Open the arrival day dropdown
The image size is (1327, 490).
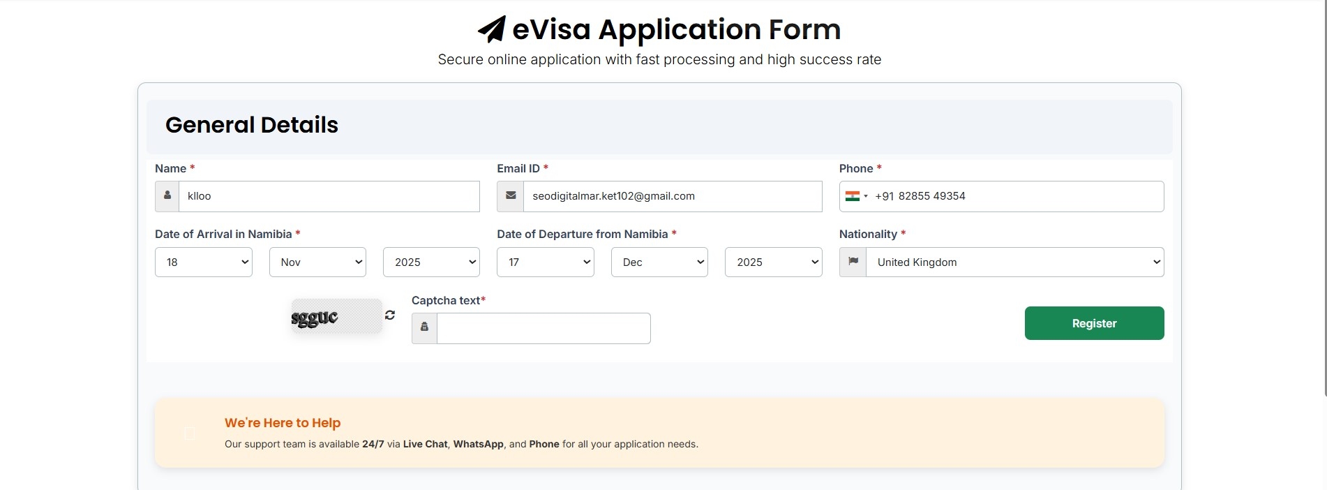click(204, 262)
